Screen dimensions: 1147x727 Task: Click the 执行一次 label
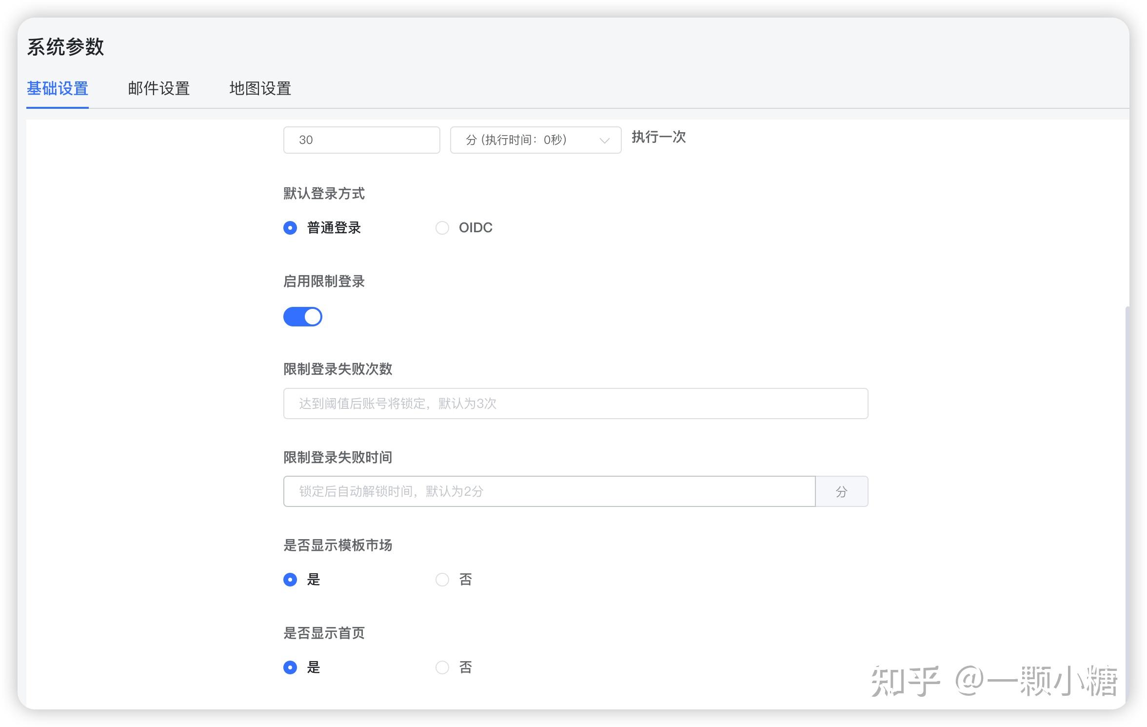(657, 138)
